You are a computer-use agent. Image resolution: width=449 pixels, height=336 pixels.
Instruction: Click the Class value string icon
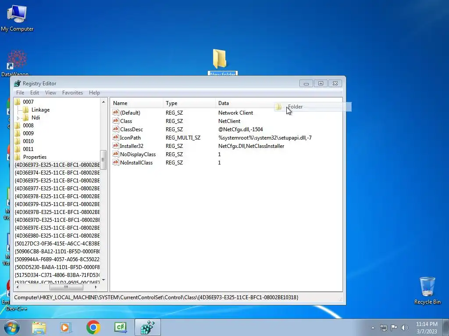point(116,121)
